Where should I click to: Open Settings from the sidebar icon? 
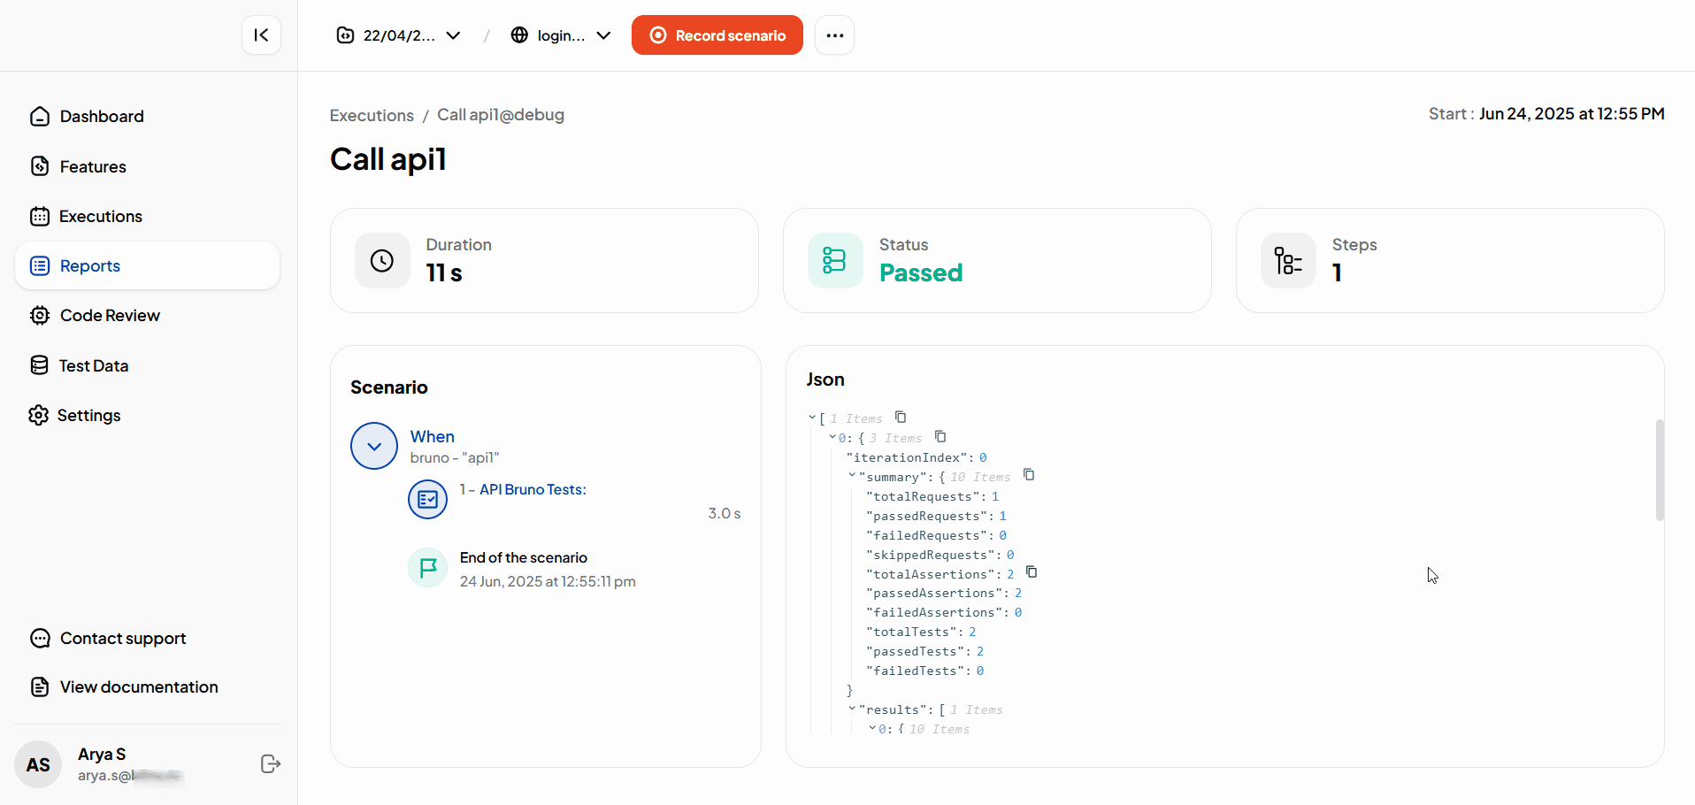point(39,415)
